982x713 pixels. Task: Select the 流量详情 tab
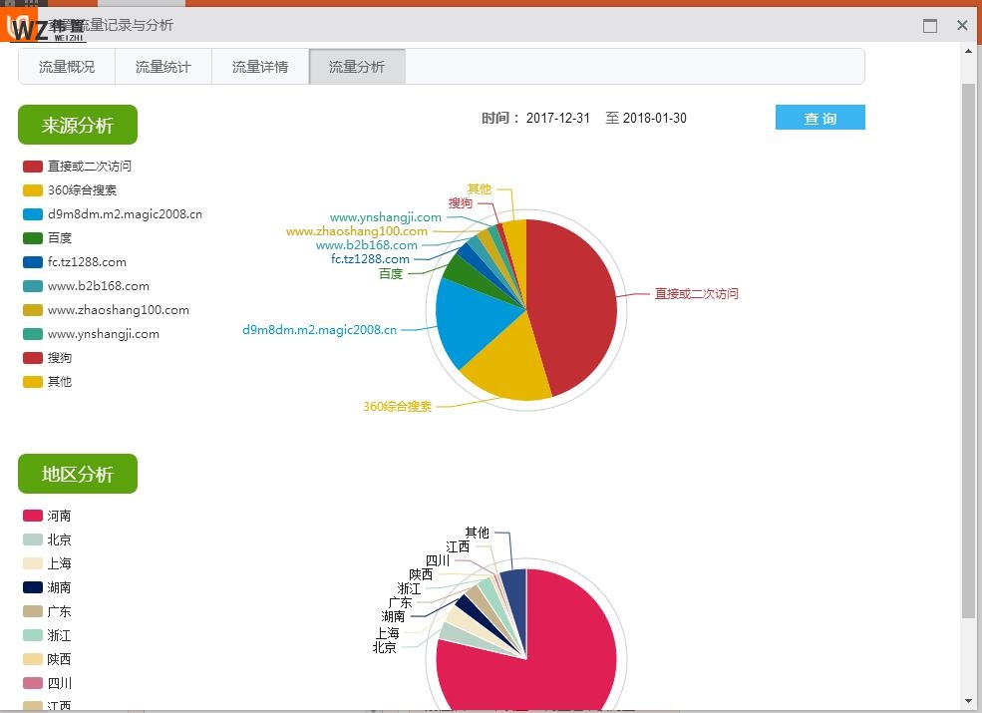260,67
